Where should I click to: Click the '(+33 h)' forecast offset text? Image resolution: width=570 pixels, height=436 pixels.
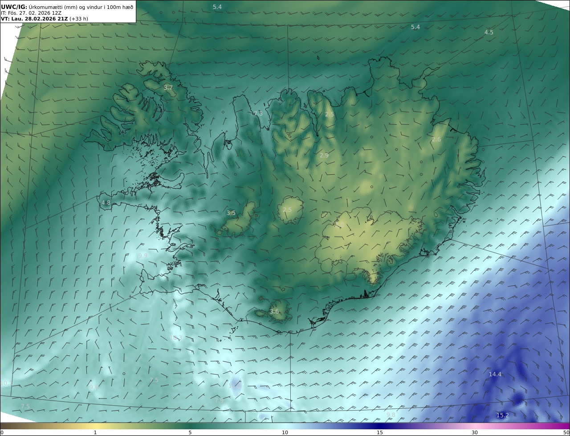pyautogui.click(x=79, y=19)
